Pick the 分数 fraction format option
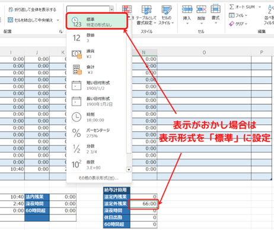 click(x=97, y=149)
